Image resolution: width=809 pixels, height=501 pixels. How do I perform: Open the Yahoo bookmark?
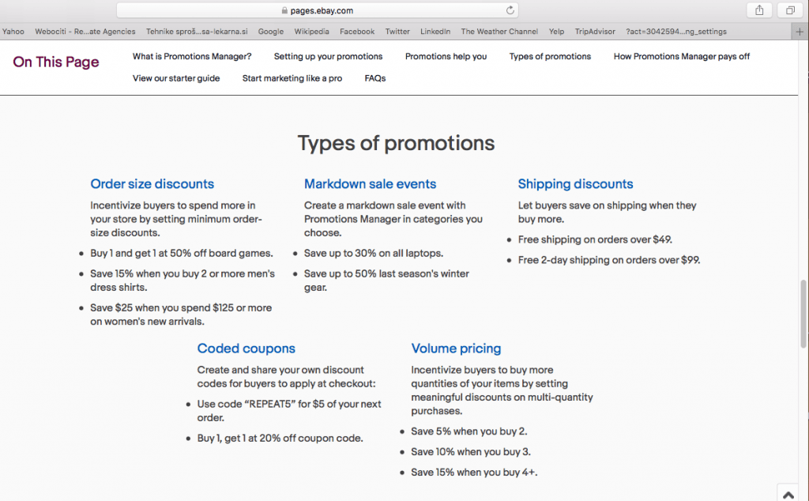pos(13,32)
